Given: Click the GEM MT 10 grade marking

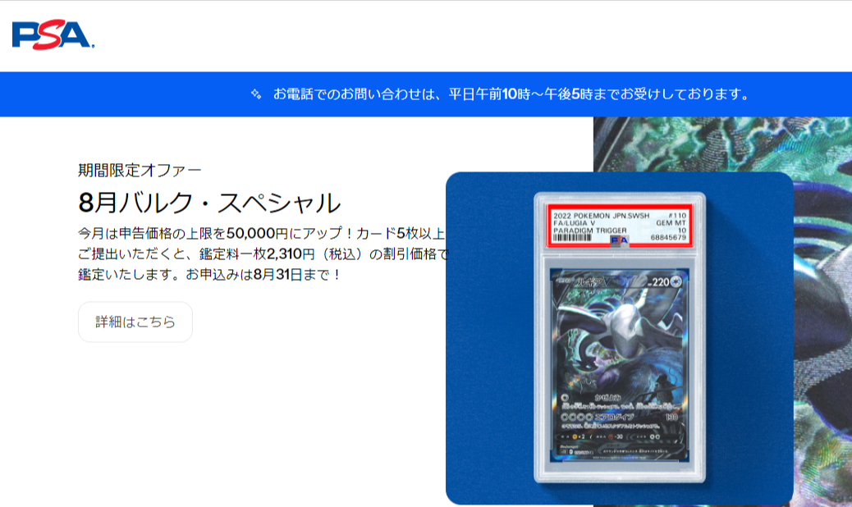Looking at the screenshot, I should [675, 226].
